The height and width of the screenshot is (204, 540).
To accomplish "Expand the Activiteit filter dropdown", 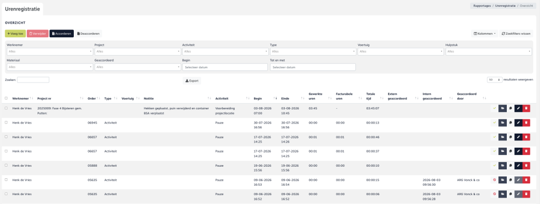I will click(x=225, y=52).
